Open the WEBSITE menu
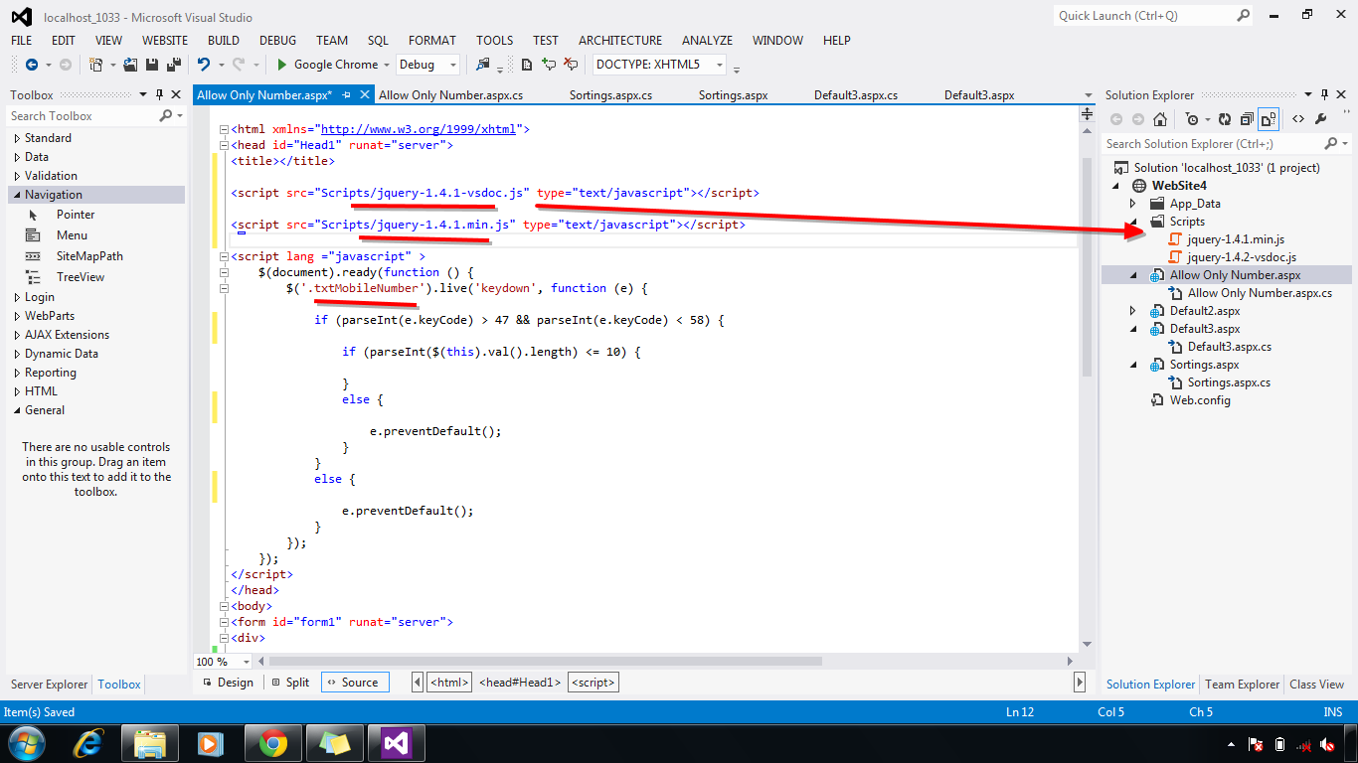This screenshot has height=763, width=1358. 165,41
